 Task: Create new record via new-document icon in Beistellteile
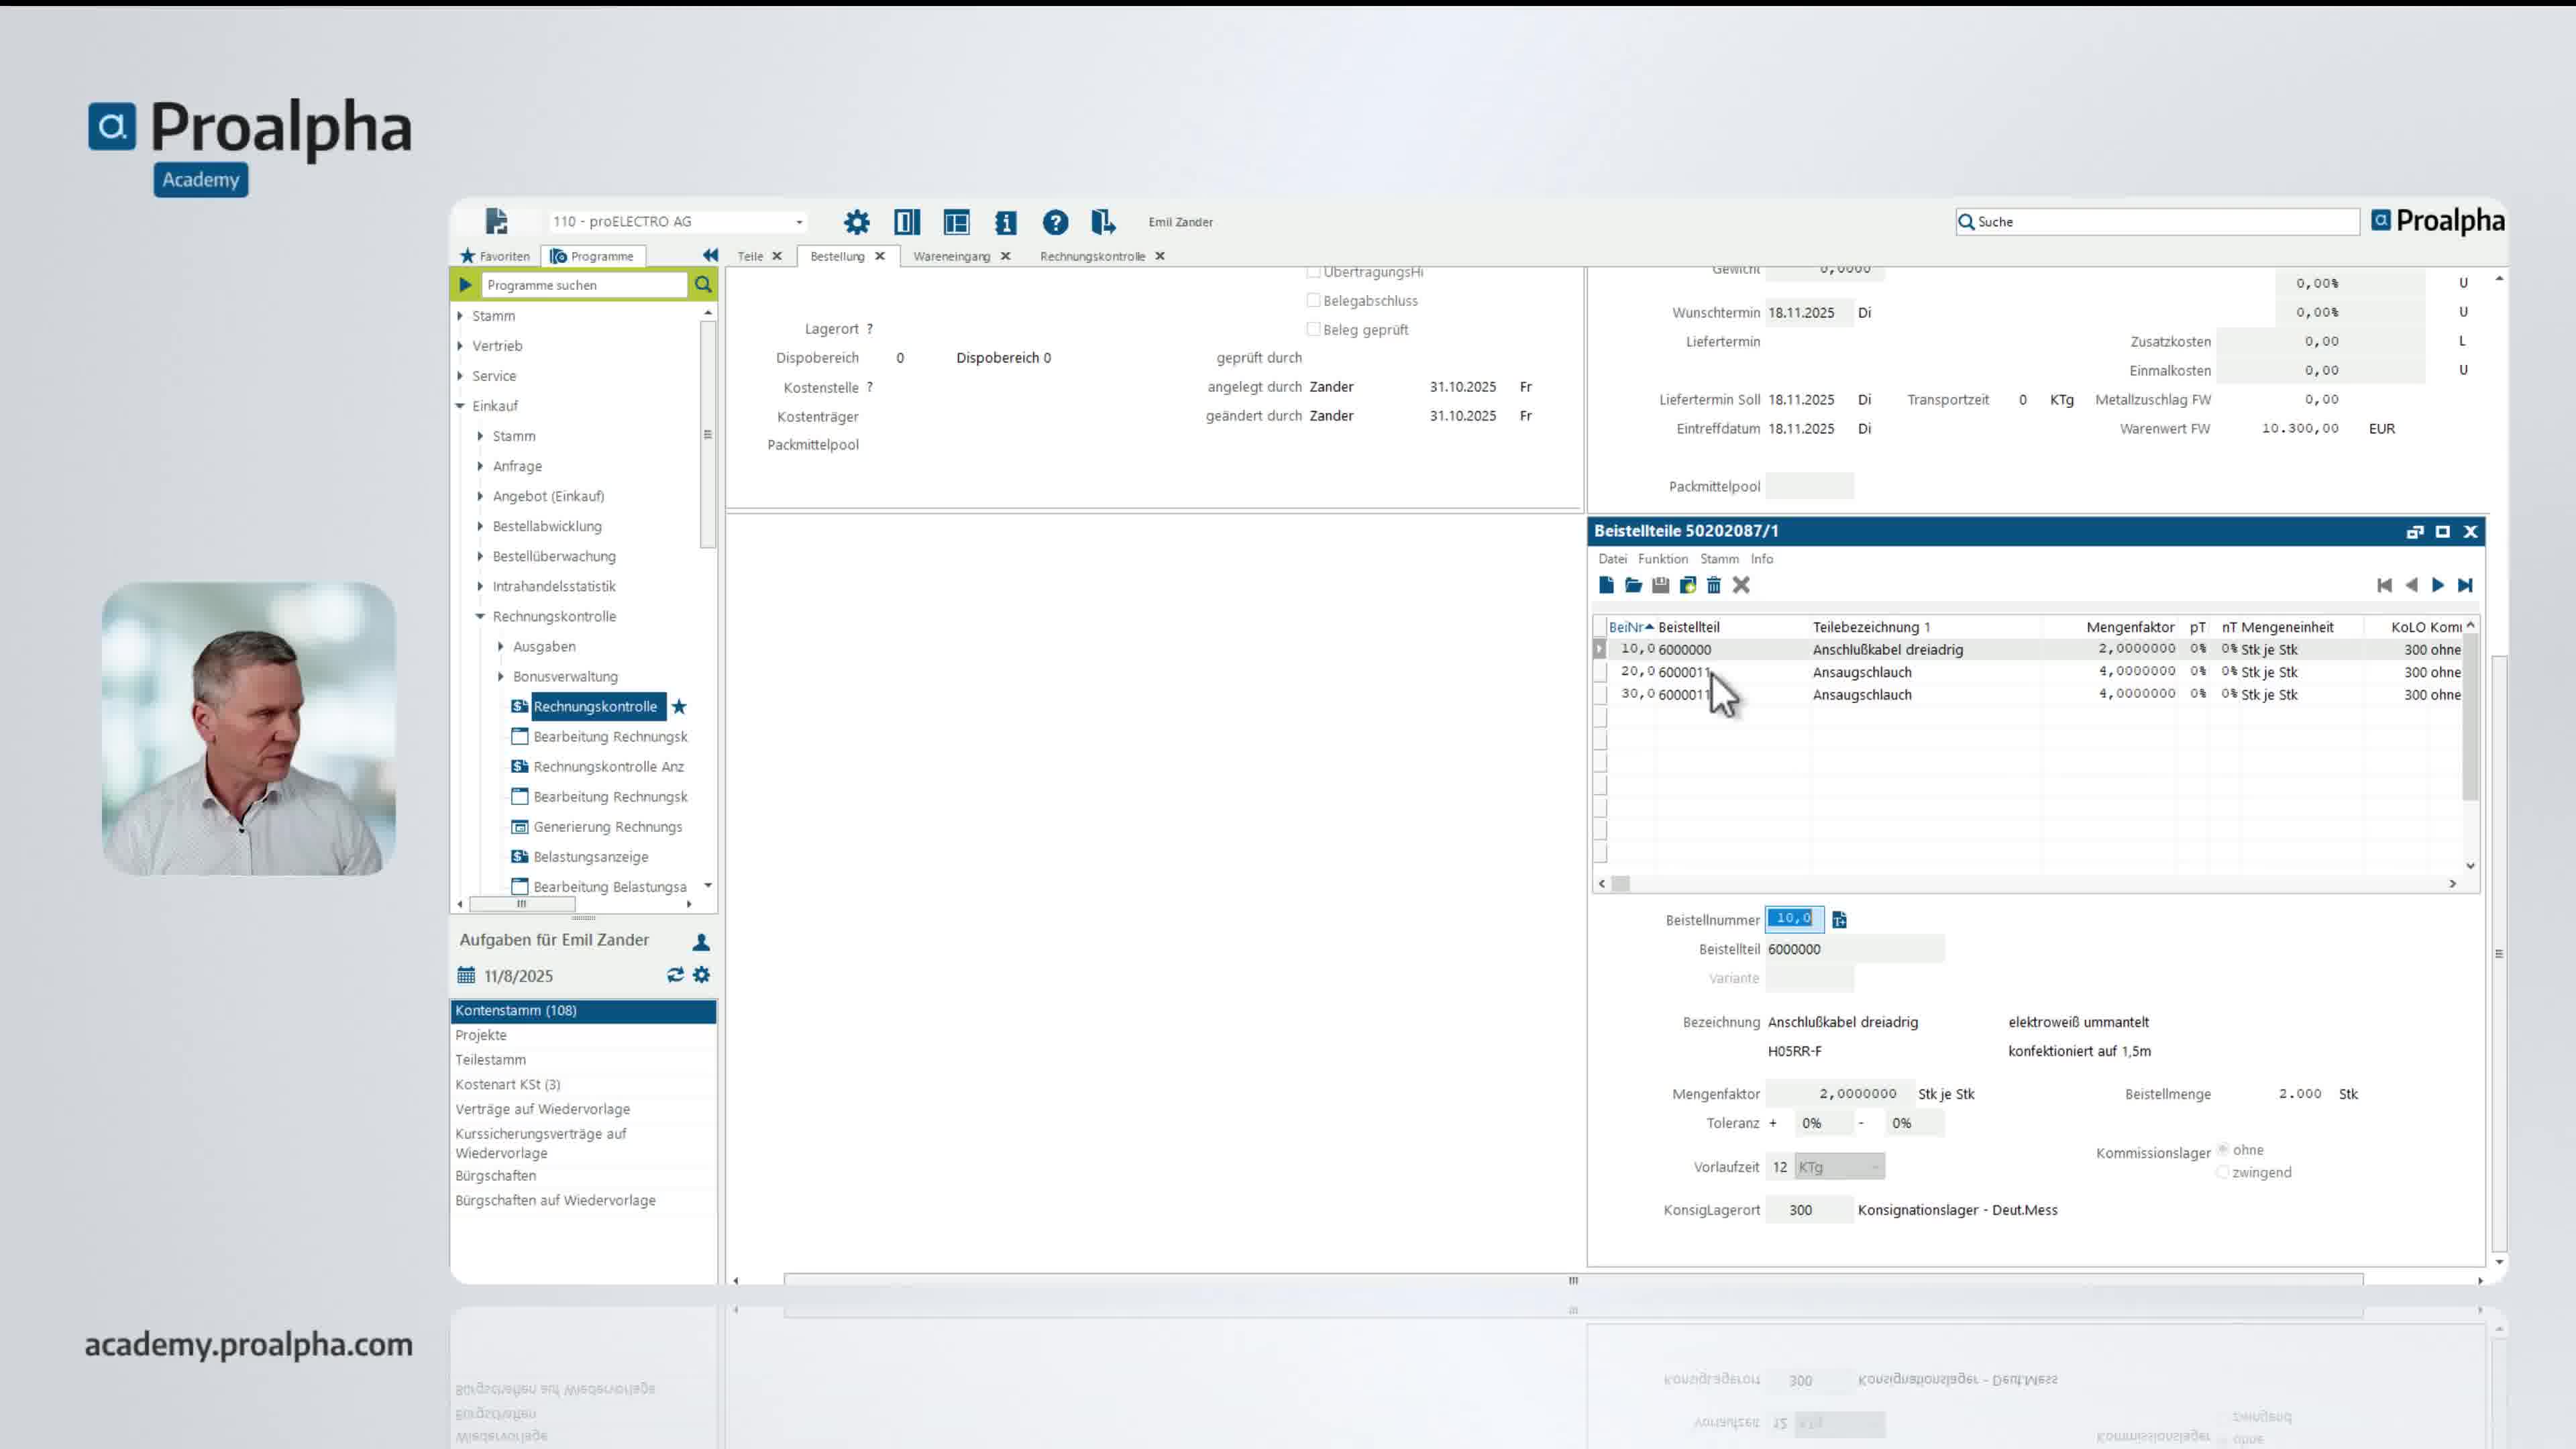1608,585
